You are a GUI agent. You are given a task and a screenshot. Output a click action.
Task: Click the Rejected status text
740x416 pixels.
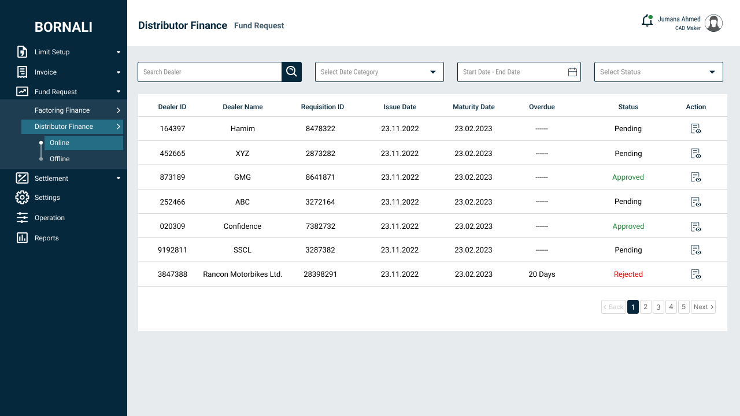point(628,274)
